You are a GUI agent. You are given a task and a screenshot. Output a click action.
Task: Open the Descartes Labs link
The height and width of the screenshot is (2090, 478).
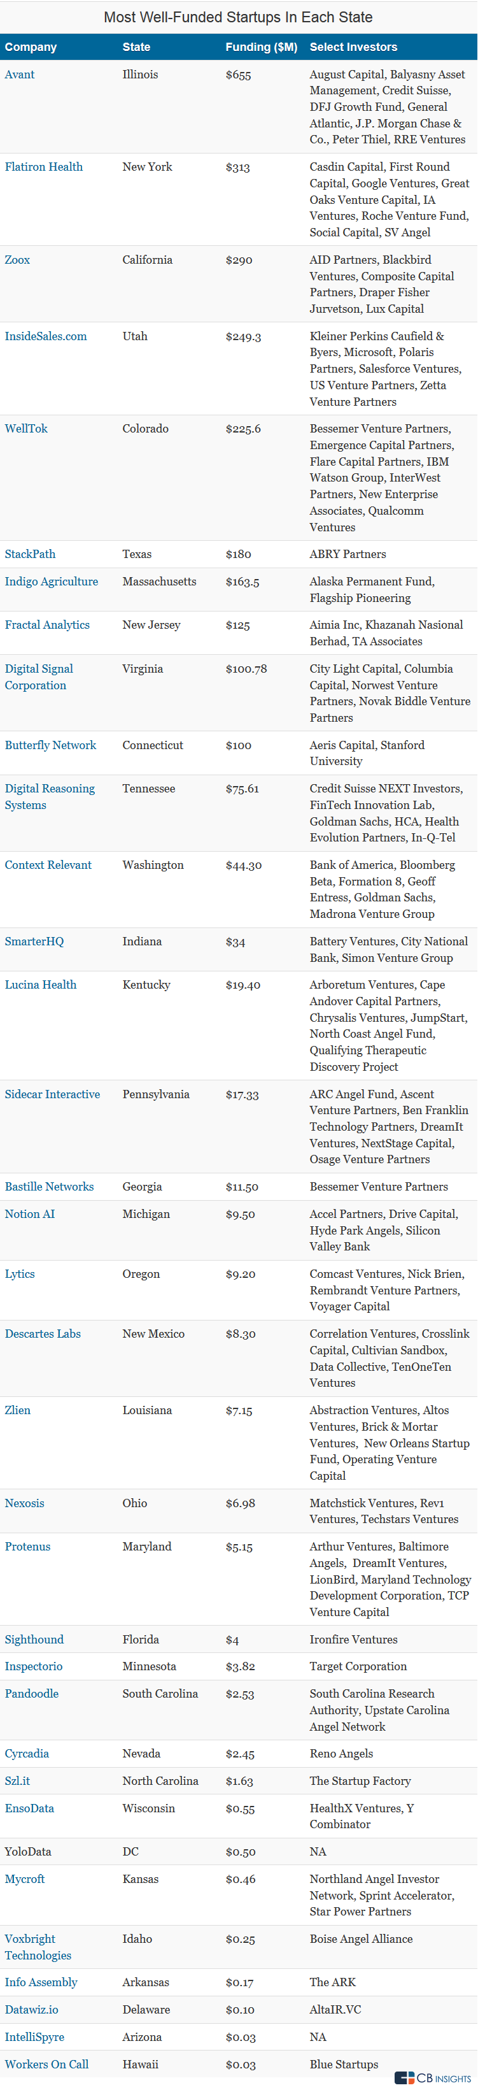[43, 1334]
